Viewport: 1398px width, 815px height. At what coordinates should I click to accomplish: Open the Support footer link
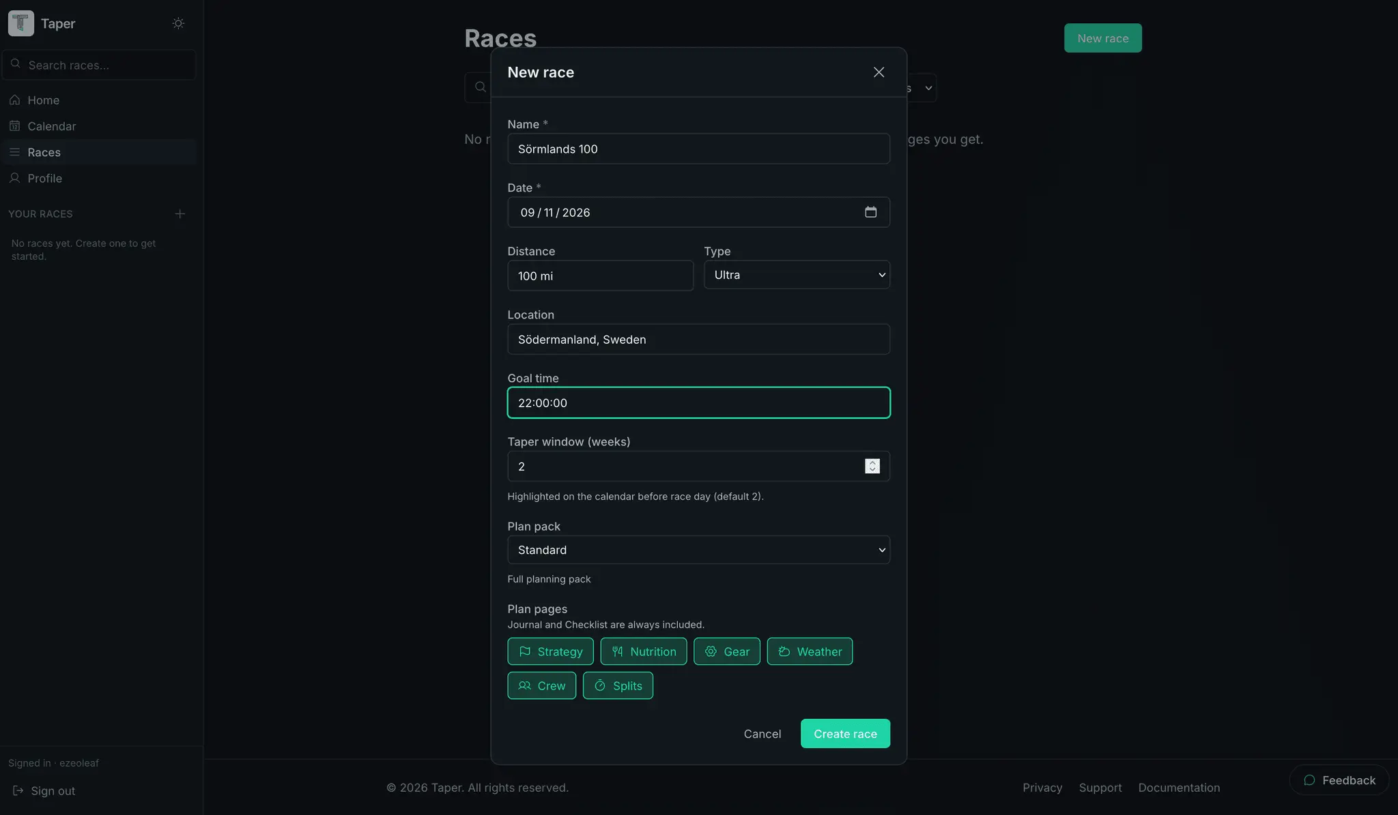click(x=1100, y=788)
